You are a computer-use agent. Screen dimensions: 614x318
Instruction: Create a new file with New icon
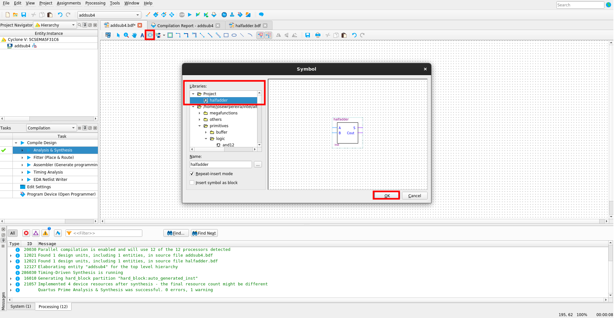pyautogui.click(x=7, y=15)
